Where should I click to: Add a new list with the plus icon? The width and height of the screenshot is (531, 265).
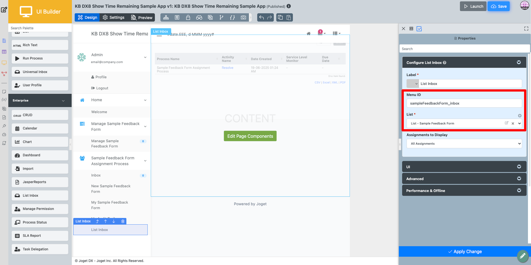click(520, 116)
